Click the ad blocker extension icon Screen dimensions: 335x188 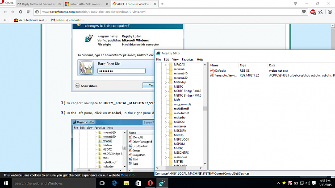pos(313,12)
